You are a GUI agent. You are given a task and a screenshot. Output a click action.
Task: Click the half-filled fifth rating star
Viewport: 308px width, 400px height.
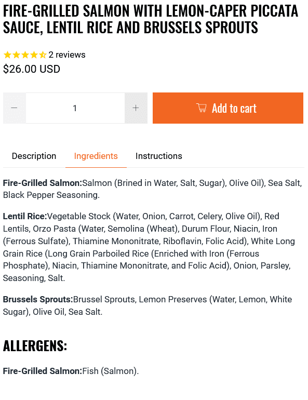(42, 55)
